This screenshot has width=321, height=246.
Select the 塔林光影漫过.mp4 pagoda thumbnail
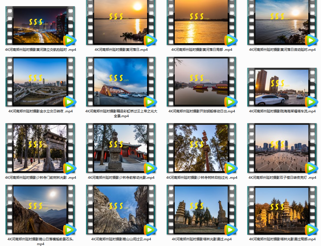201,210
